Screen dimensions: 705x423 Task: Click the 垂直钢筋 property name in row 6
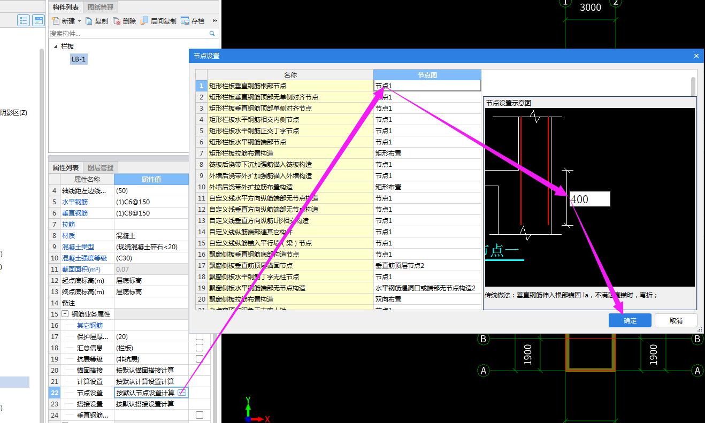(x=75, y=213)
